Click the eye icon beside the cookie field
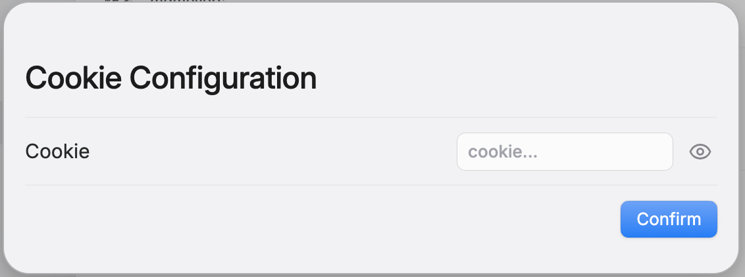Screen dimensions: 745x277 point(700,152)
